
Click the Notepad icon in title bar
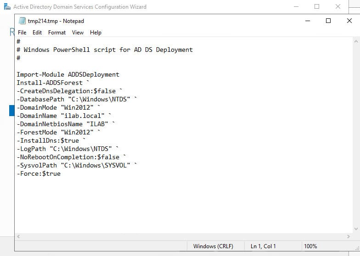point(21,21)
